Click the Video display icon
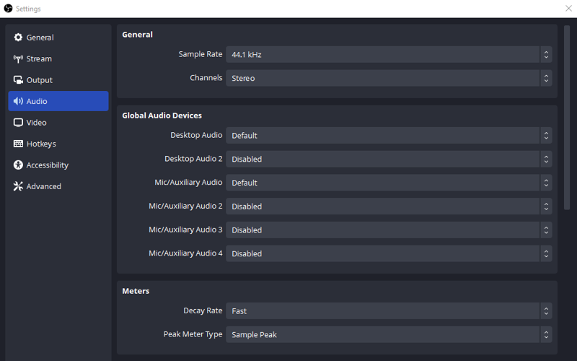 click(18, 123)
